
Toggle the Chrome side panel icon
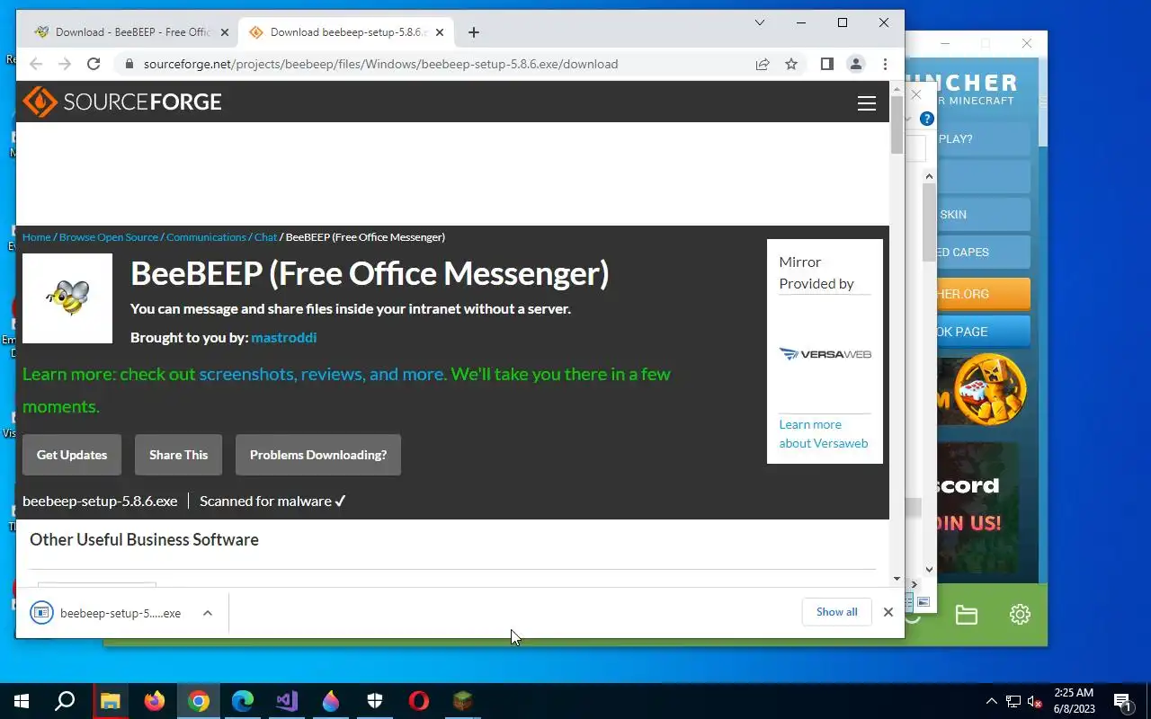[x=827, y=64]
